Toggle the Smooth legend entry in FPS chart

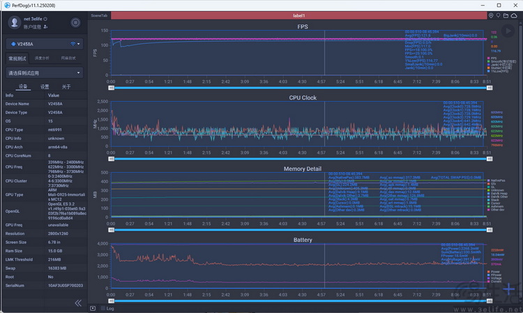click(501, 61)
